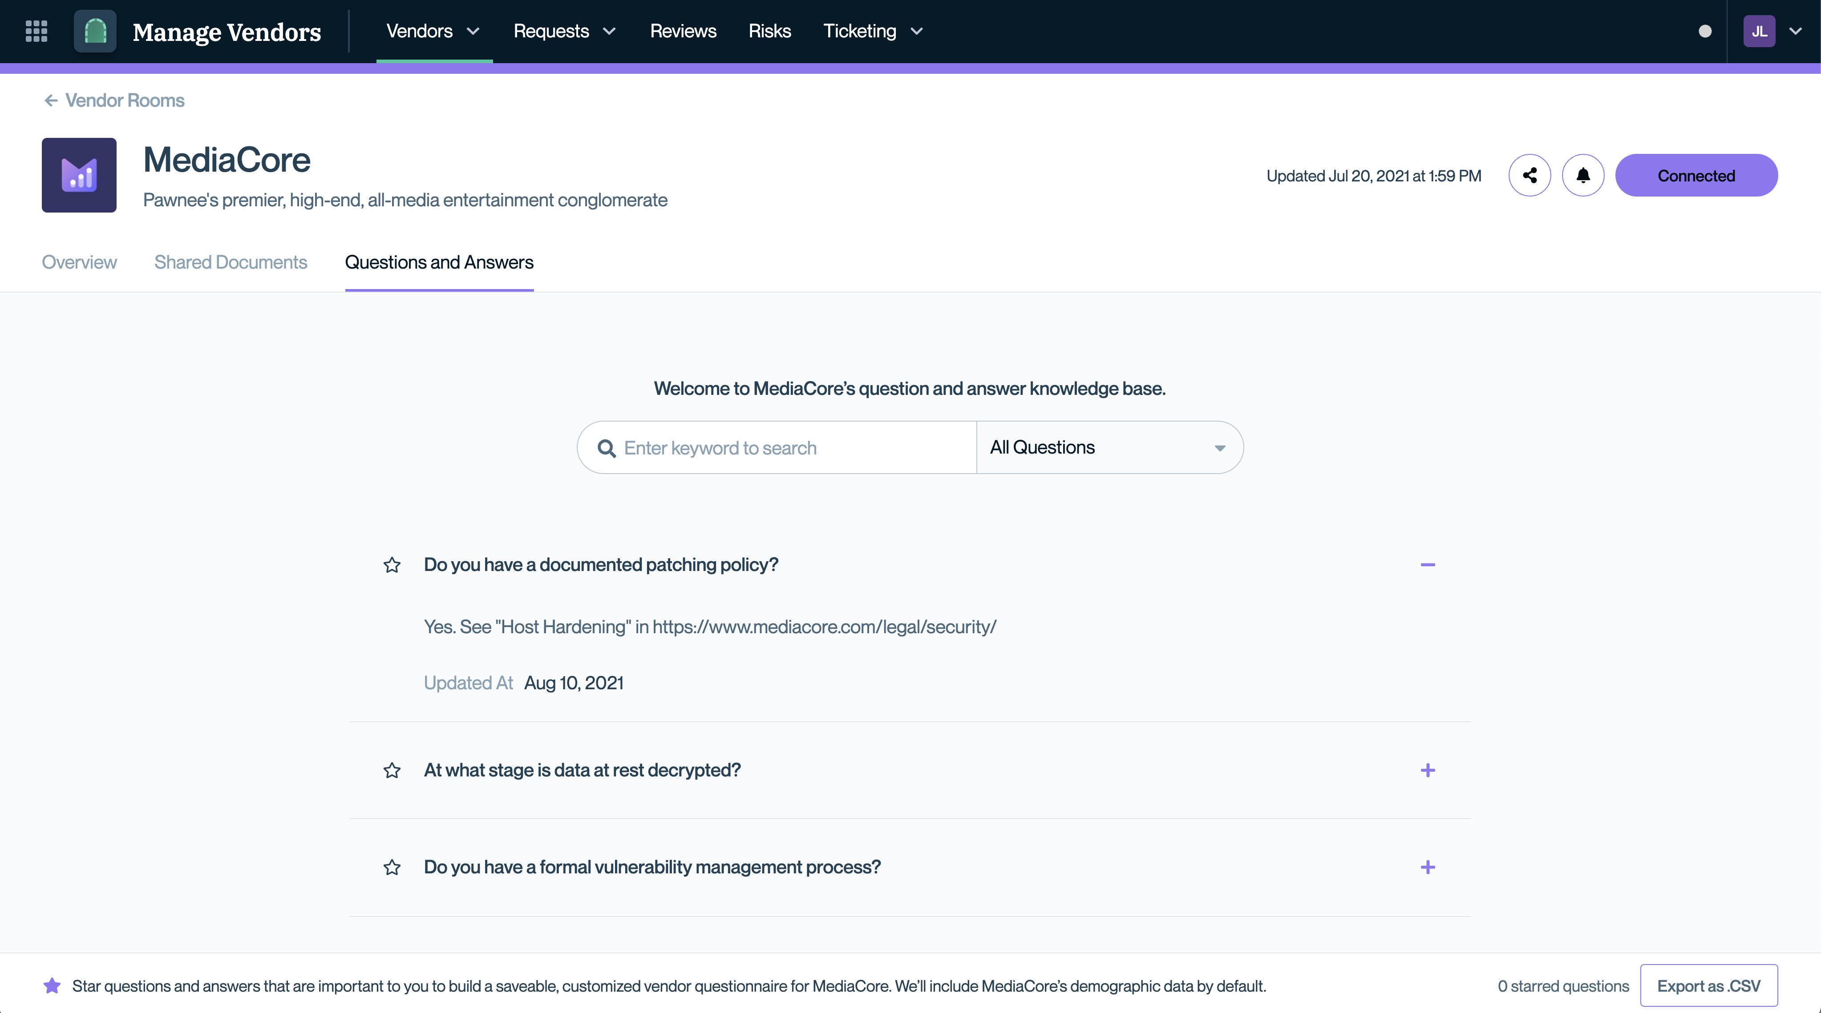Collapse the patching policy answer
Image resolution: width=1821 pixels, height=1013 pixels.
point(1427,564)
